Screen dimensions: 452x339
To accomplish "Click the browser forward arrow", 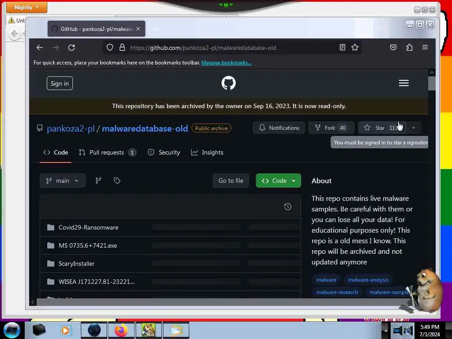I will coord(56,48).
